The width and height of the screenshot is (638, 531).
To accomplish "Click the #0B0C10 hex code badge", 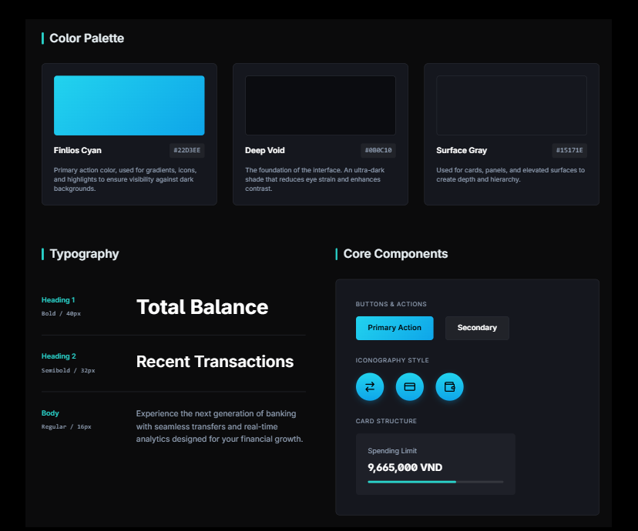I will click(x=378, y=151).
